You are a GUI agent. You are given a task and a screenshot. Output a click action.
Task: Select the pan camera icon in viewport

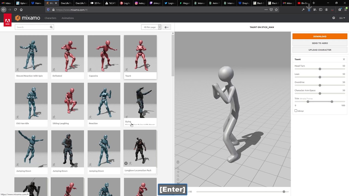(x=178, y=172)
